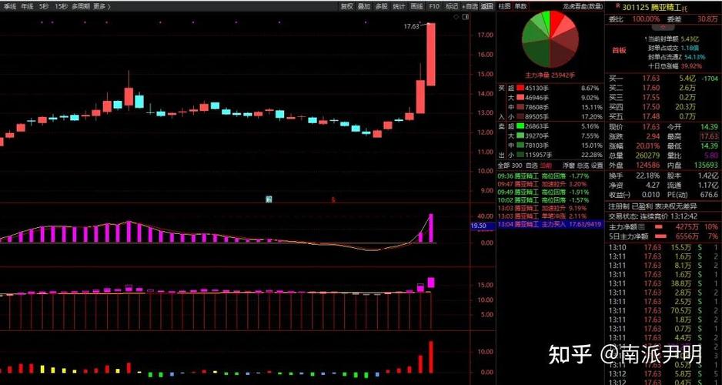Click the R margin badge icon

617,5
